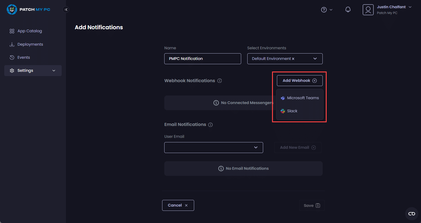Screen dimensions: 421x223
Task: Click the Patch My PC logo
Action: pyautogui.click(x=28, y=9)
